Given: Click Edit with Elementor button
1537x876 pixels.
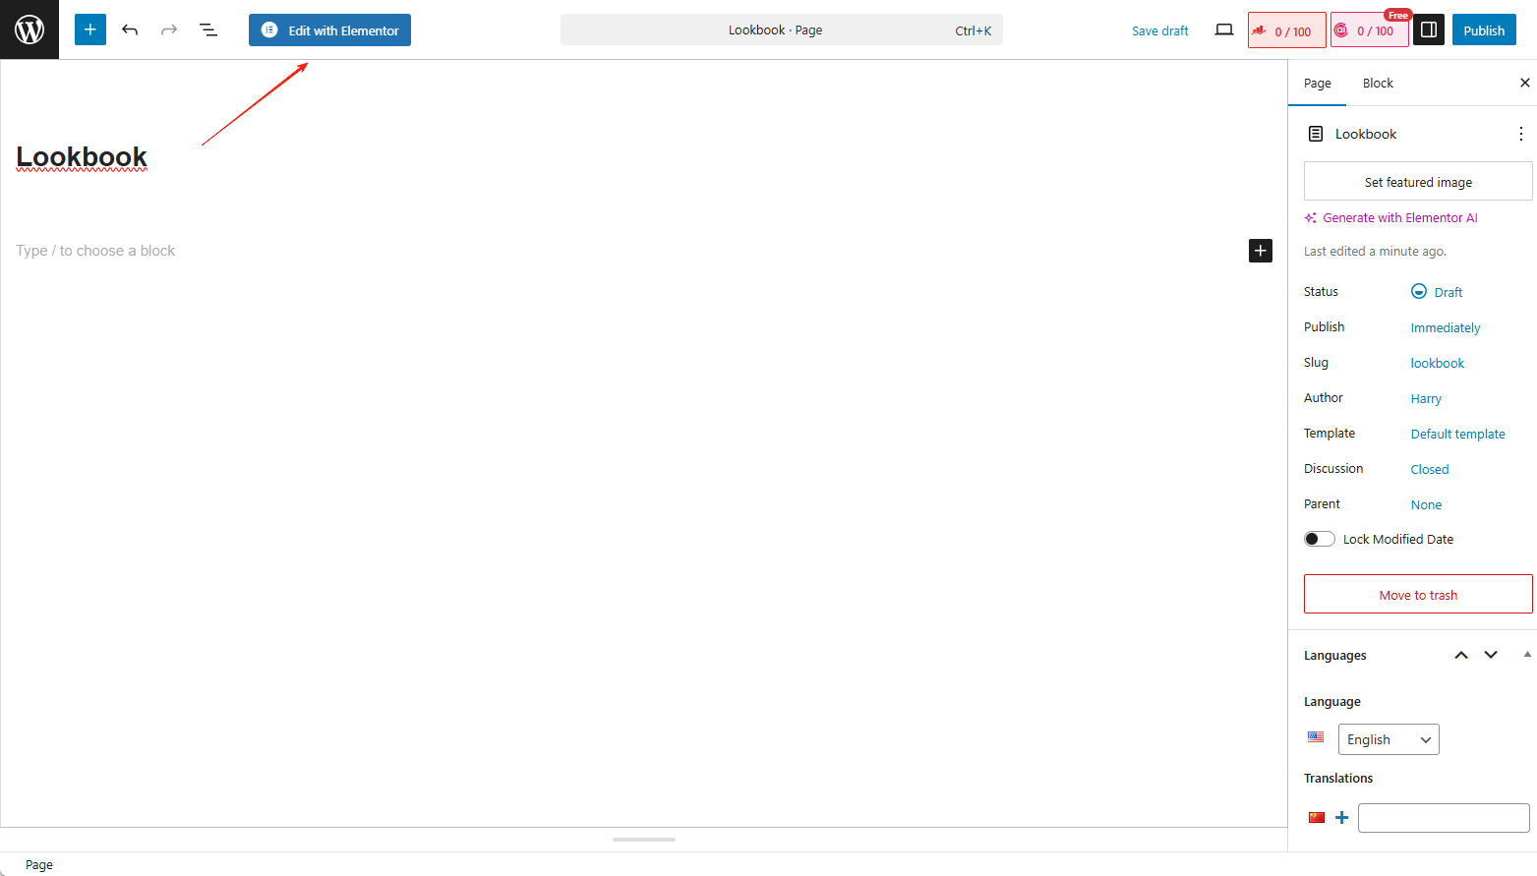Looking at the screenshot, I should (329, 29).
